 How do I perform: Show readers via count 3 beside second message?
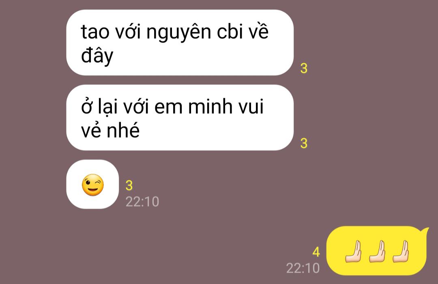pos(304,143)
